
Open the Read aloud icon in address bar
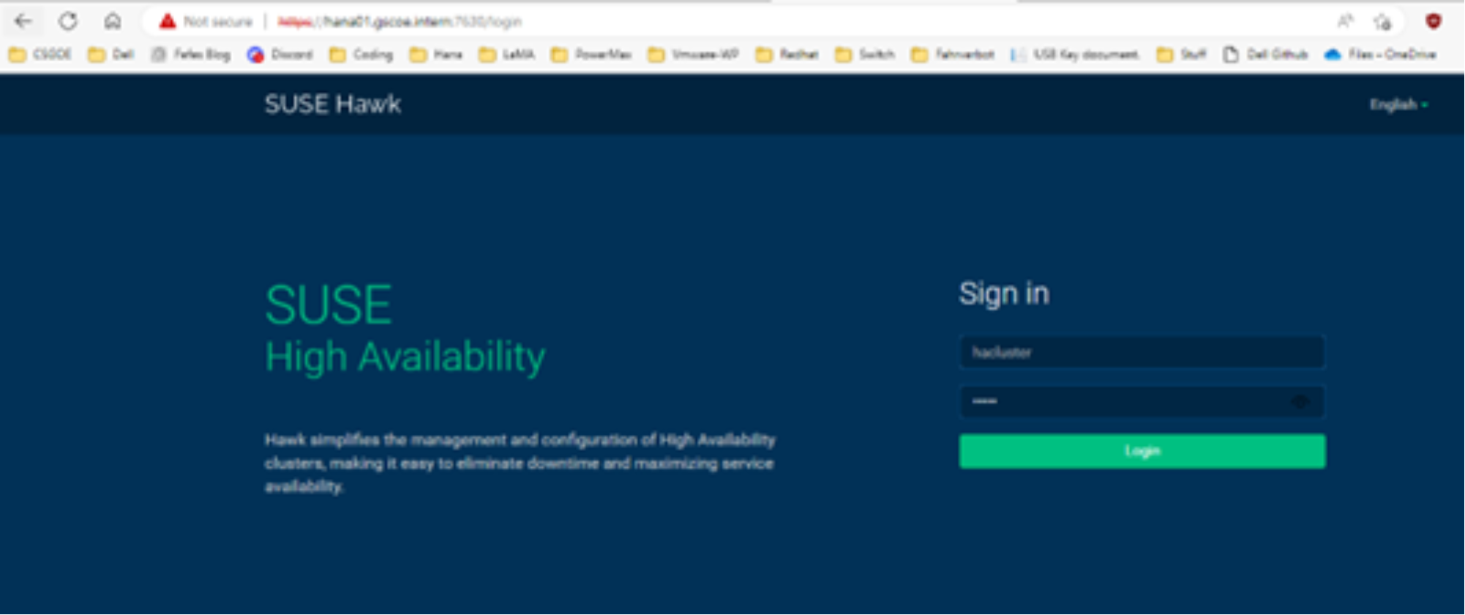coord(1345,21)
